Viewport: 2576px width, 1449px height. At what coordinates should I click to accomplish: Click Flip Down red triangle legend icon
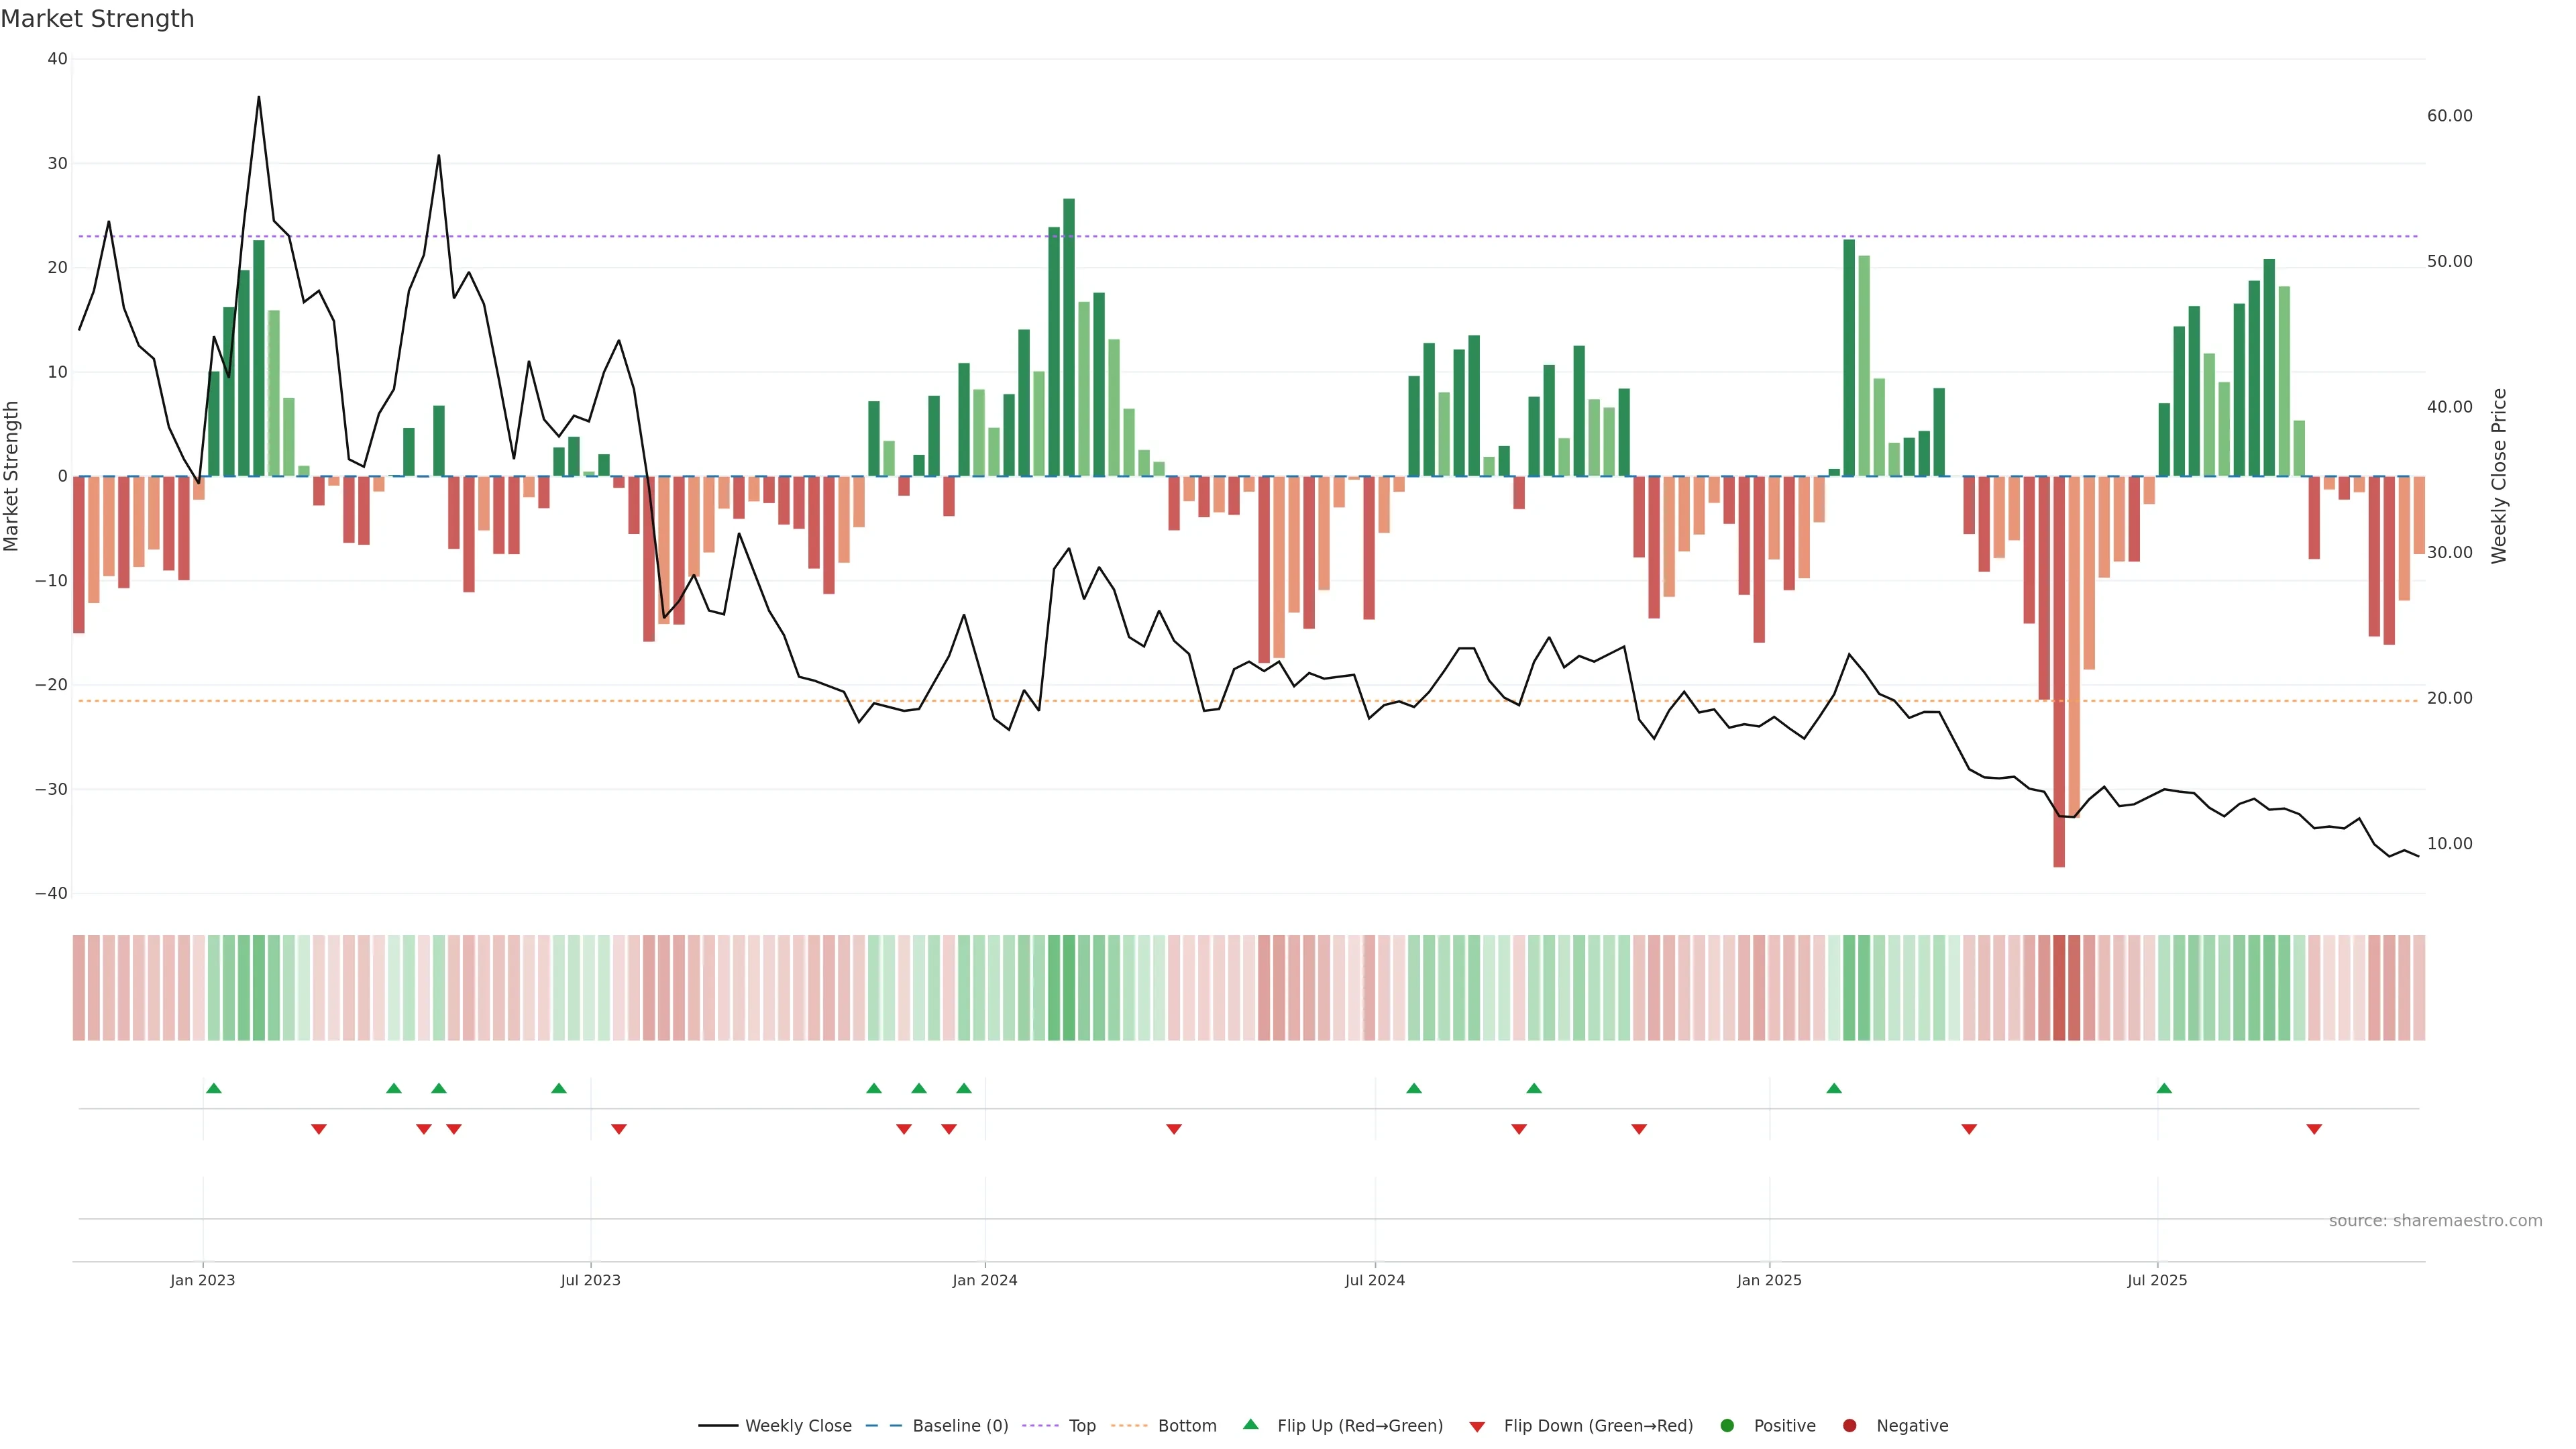coord(1477,1427)
